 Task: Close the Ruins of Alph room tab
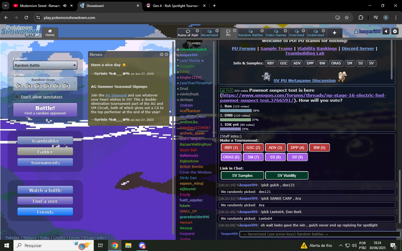pos(197,31)
